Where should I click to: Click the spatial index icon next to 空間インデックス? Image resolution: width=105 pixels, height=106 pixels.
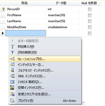tap(12, 87)
